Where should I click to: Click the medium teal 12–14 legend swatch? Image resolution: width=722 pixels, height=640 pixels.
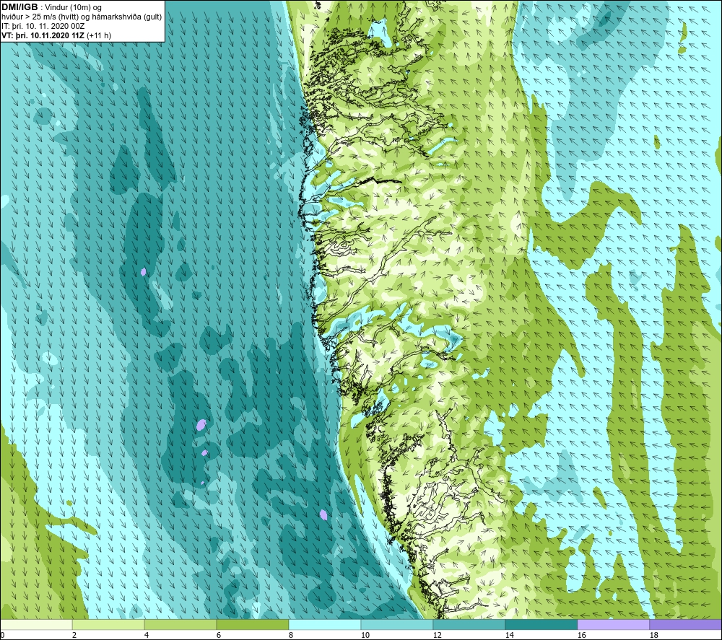click(x=469, y=625)
